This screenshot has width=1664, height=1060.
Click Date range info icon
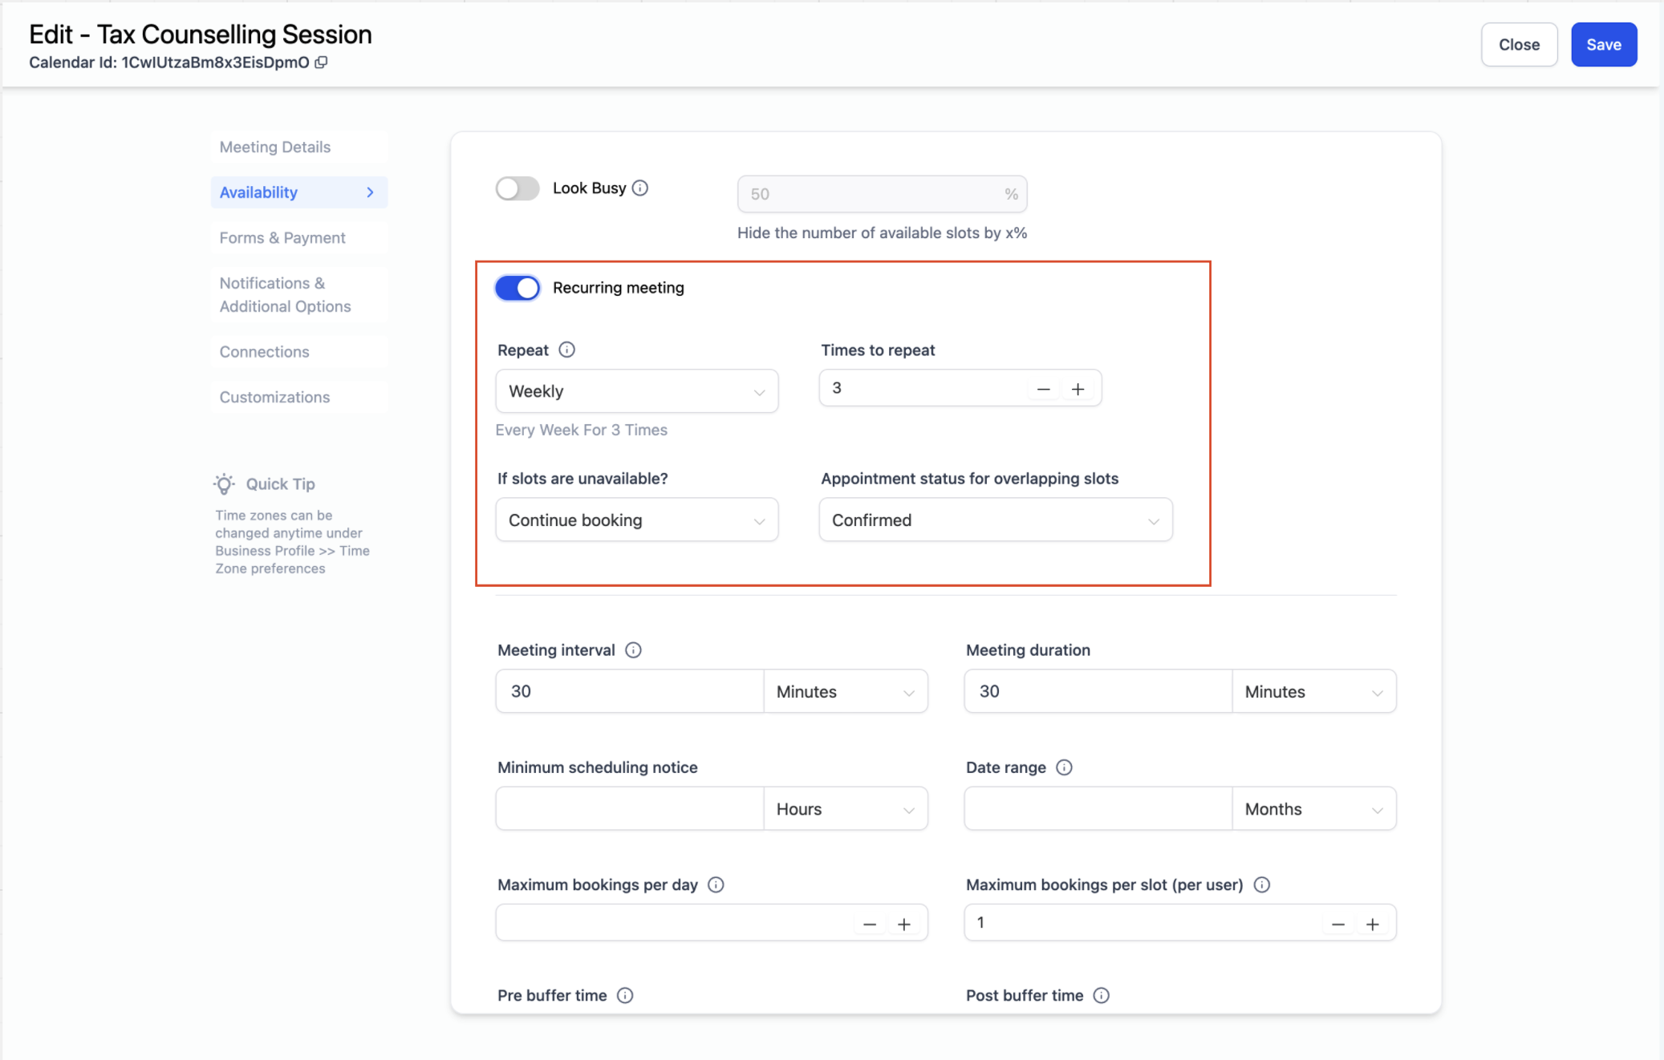point(1064,767)
